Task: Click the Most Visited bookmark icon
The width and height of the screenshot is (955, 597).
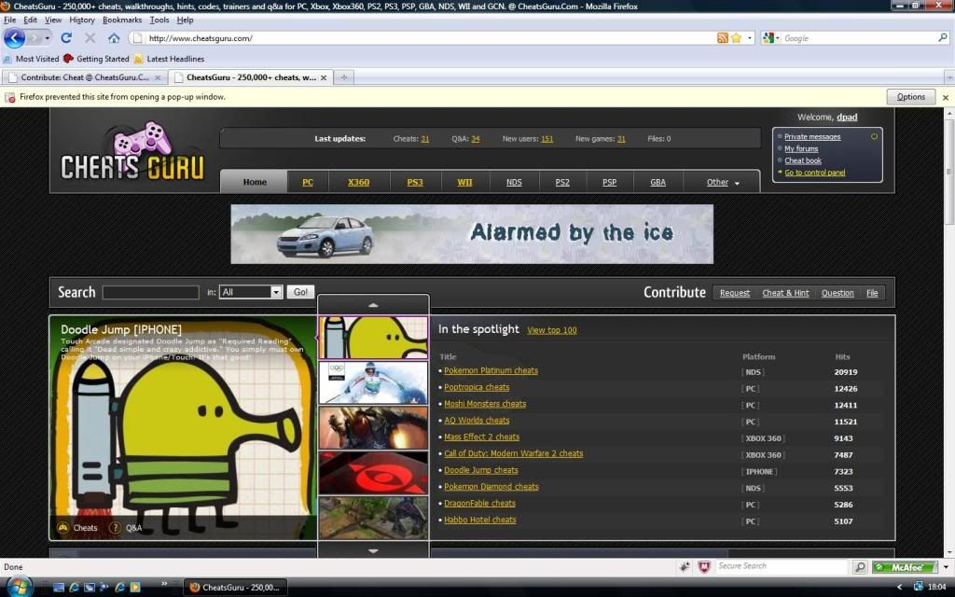Action: pyautogui.click(x=7, y=59)
